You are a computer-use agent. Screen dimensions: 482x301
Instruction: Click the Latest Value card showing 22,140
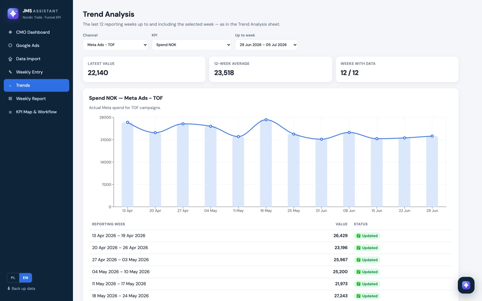144,69
